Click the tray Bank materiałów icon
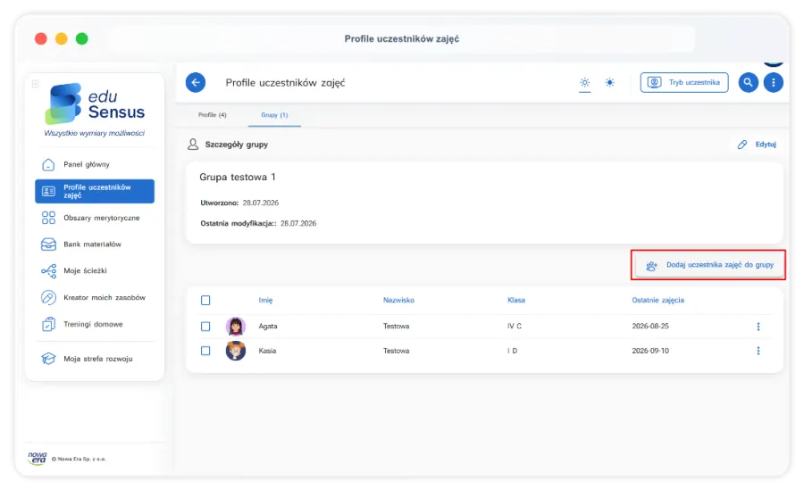The image size is (804, 489). click(48, 244)
